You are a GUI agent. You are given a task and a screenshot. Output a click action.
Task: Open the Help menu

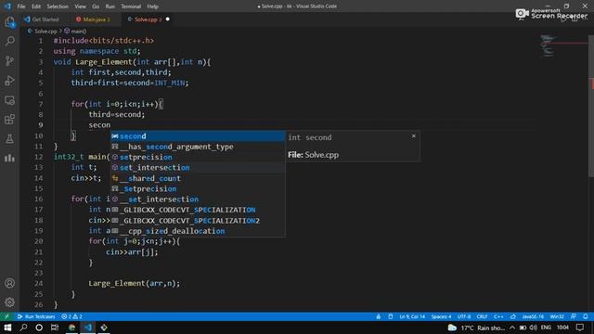click(x=152, y=6)
